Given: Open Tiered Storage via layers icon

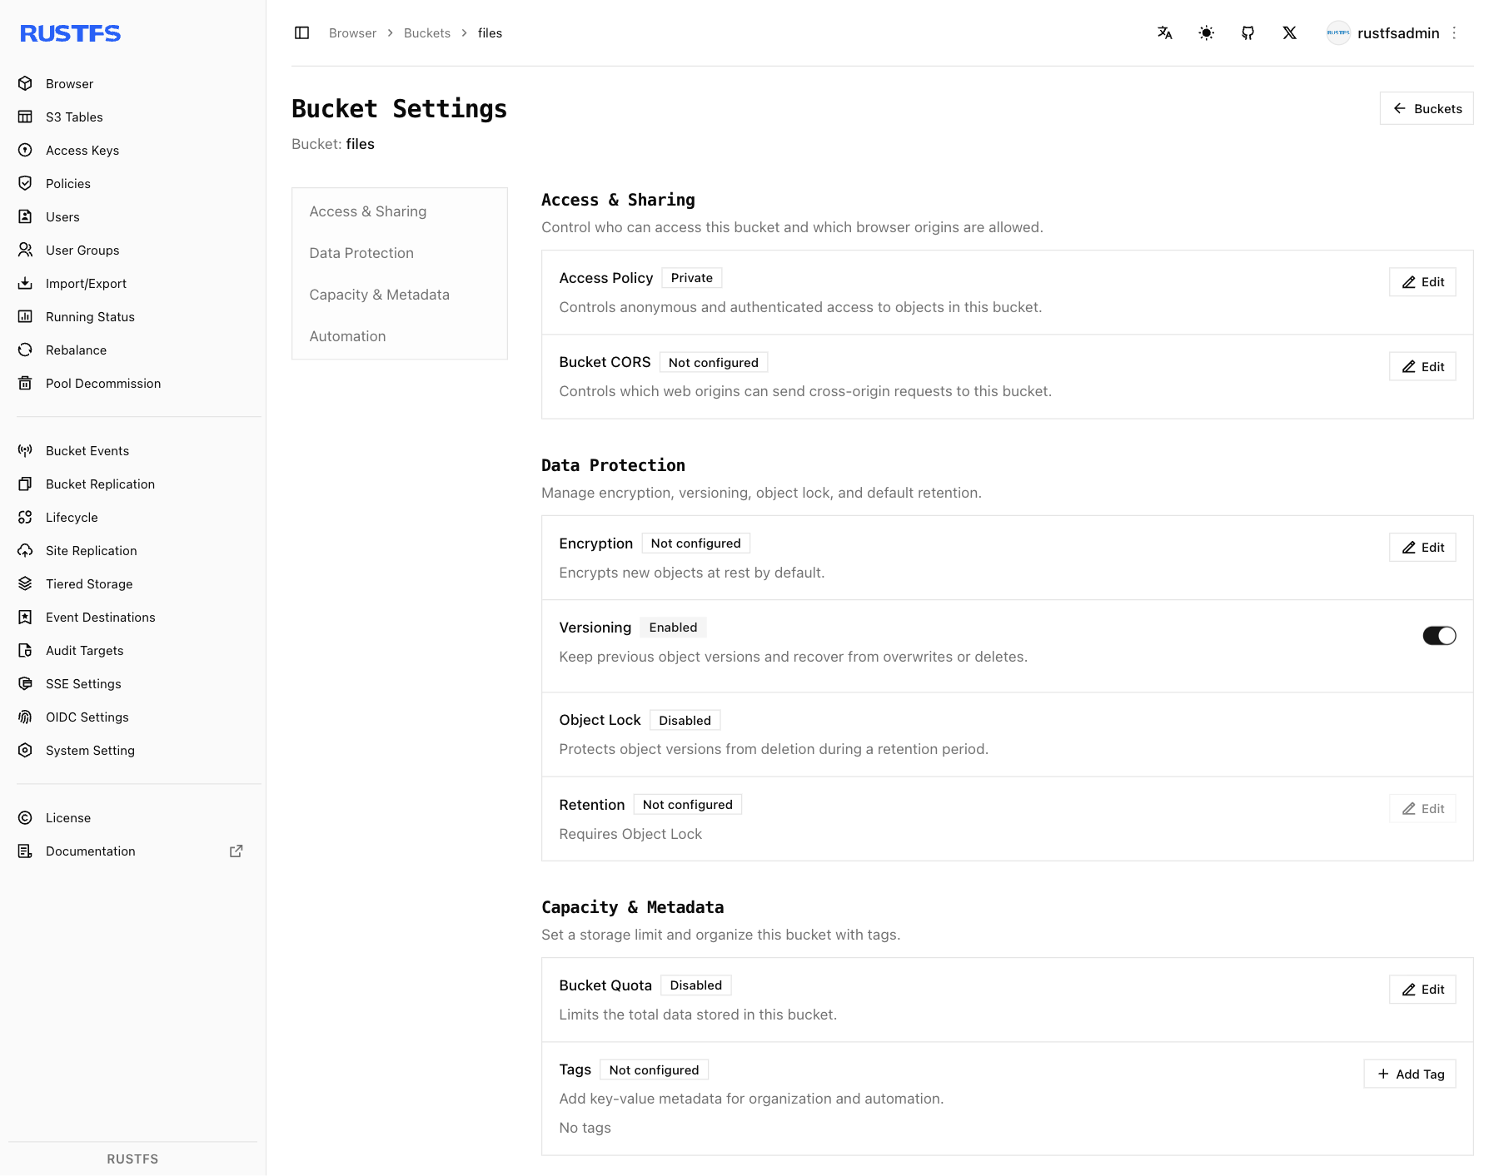Looking at the screenshot, I should (25, 584).
